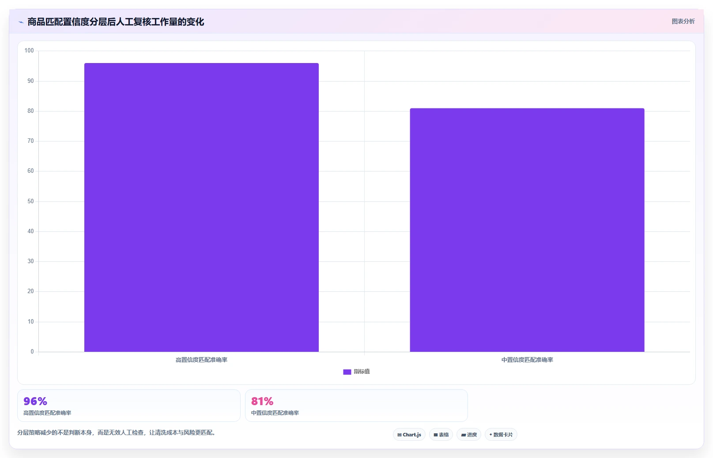Select the 中置信度匹配准确率 bar

pyautogui.click(x=527, y=230)
